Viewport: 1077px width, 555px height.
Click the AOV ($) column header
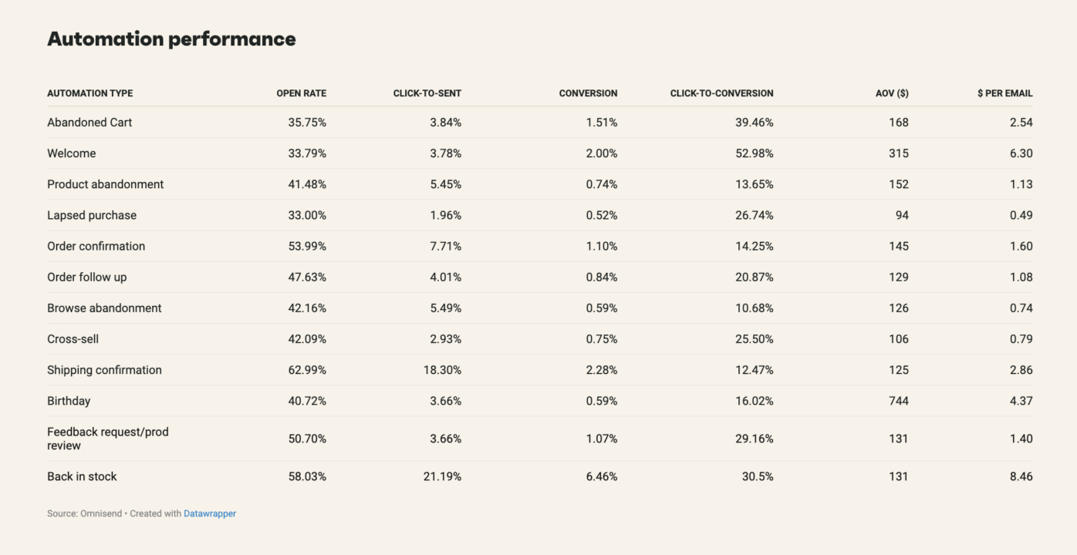(x=892, y=93)
